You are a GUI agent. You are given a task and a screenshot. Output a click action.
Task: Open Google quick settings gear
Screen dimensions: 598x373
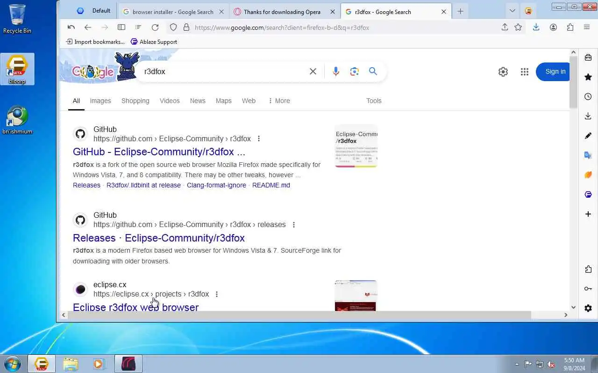click(x=503, y=72)
